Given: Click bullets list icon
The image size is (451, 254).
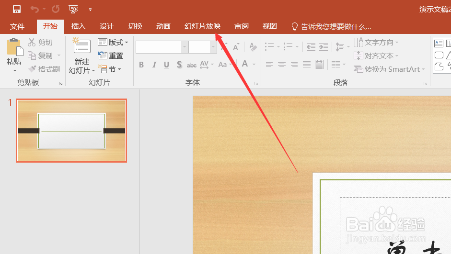Looking at the screenshot, I should point(269,47).
